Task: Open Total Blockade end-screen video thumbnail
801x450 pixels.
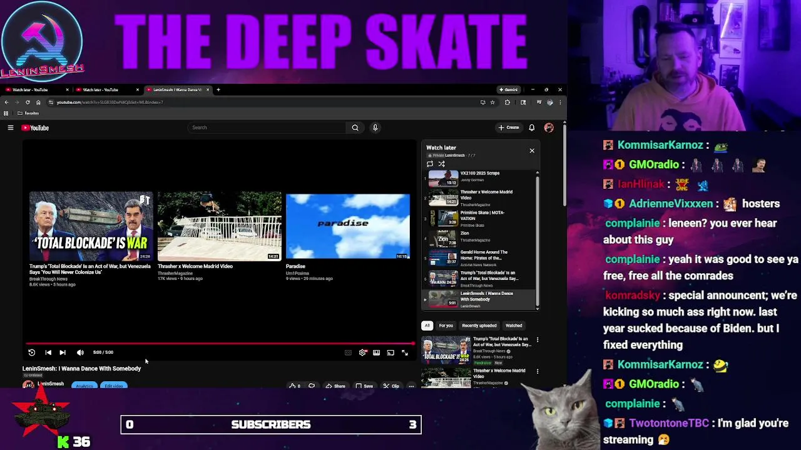Action: (x=91, y=226)
